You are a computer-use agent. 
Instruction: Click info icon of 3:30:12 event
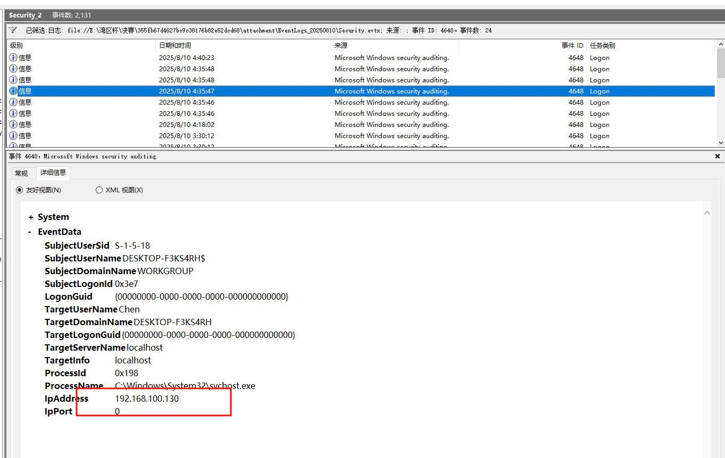tap(13, 135)
